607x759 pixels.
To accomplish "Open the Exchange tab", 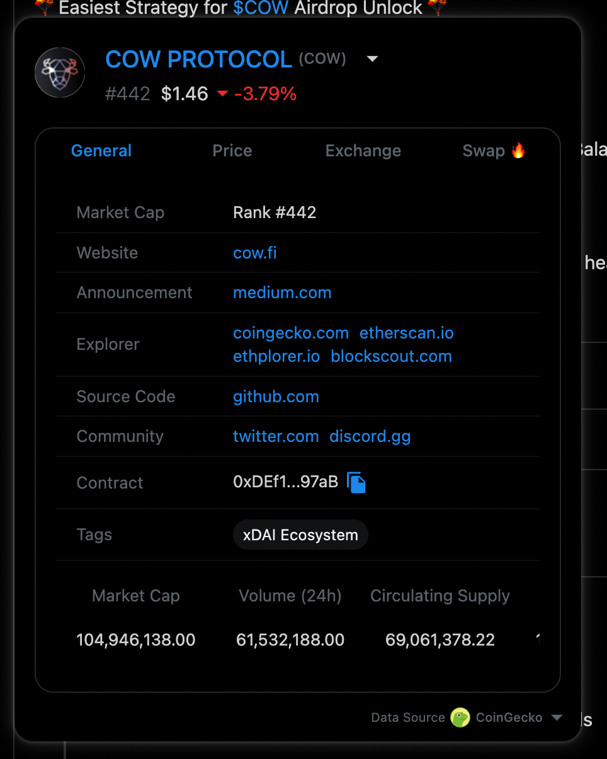I will pyautogui.click(x=363, y=151).
